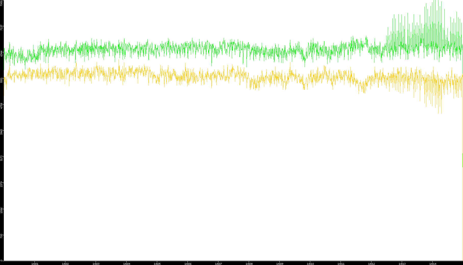Image resolution: width=463 pixels, height=265 pixels.
Task: Pick the 3965 y-axis label
Action: [x=2, y=132]
